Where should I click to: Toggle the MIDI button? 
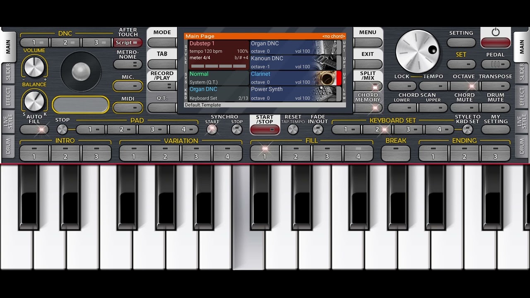(x=128, y=108)
